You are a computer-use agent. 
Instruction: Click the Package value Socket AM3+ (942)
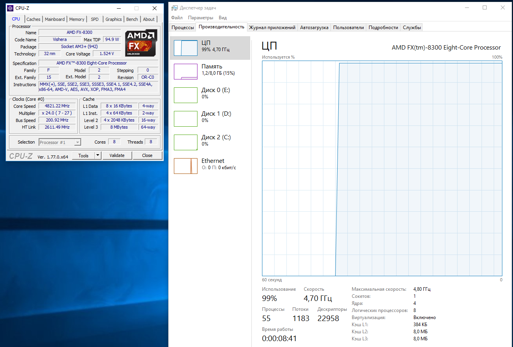coord(79,47)
